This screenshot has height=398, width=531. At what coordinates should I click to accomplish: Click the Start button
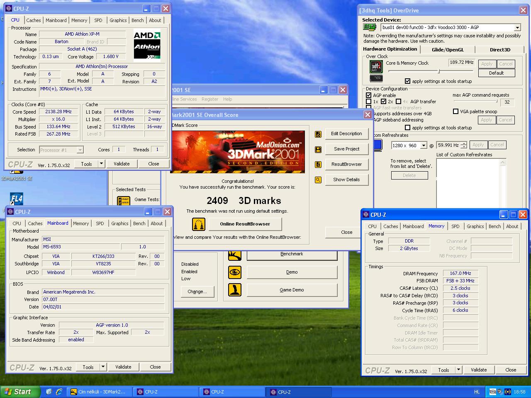coord(20,392)
